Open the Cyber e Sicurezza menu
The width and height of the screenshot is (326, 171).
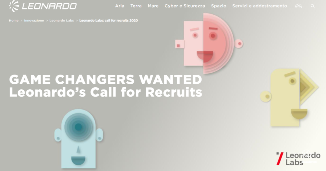(185, 6)
